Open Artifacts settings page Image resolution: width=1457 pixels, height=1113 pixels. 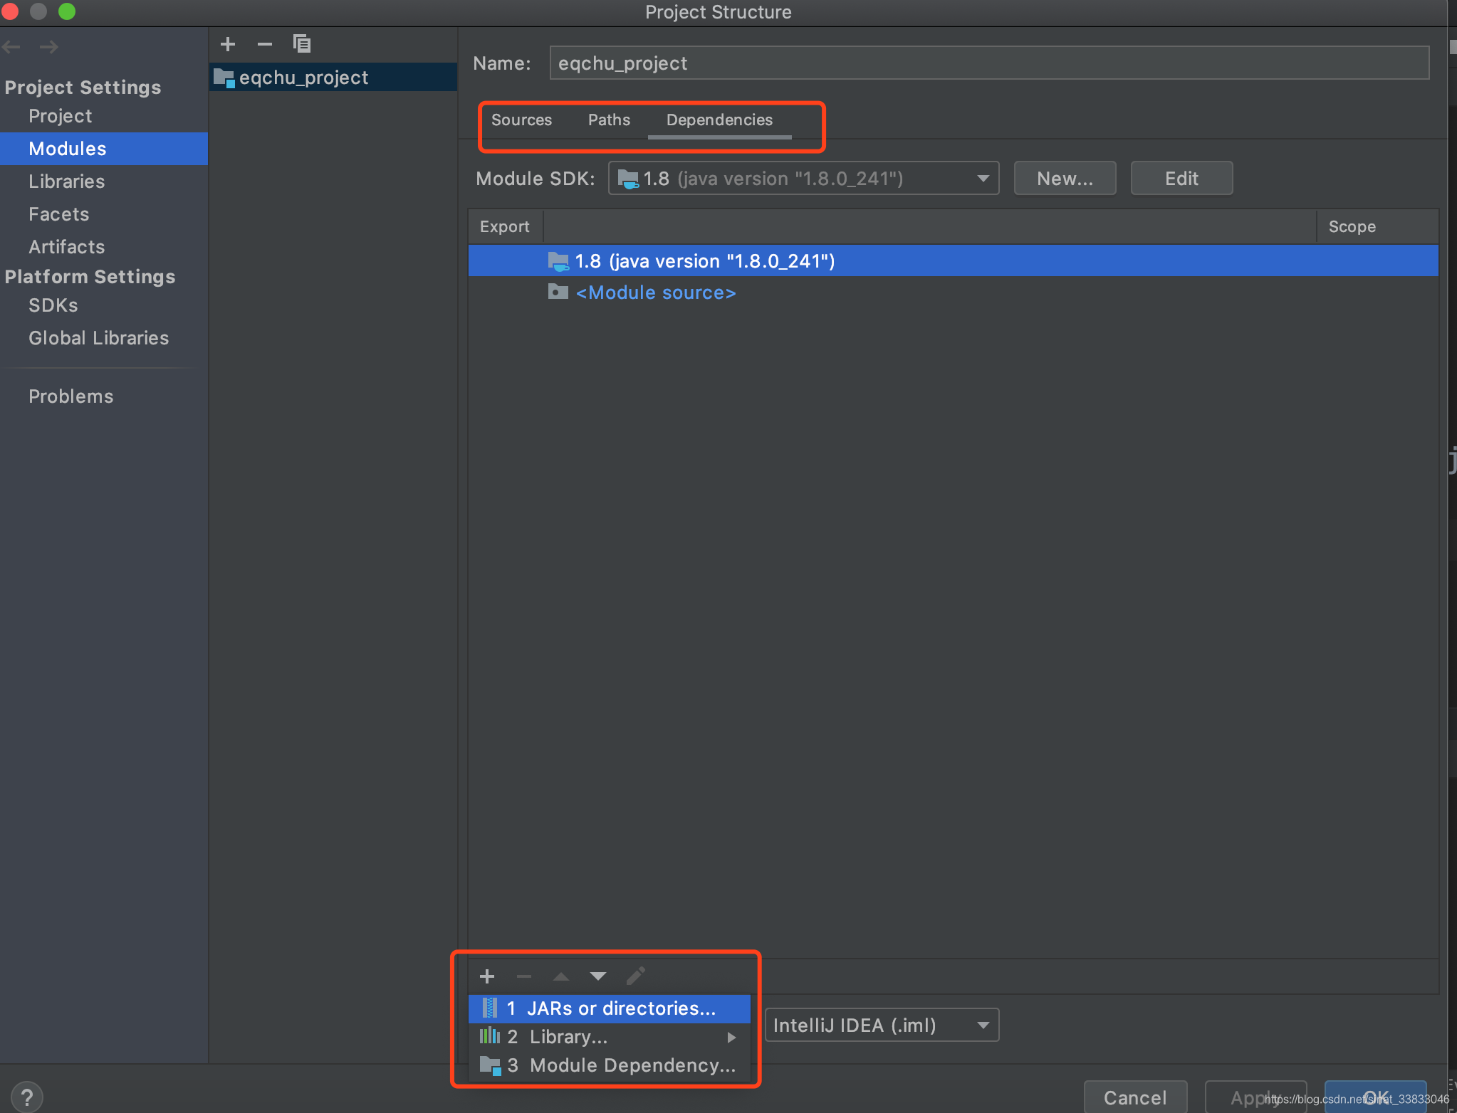66,247
